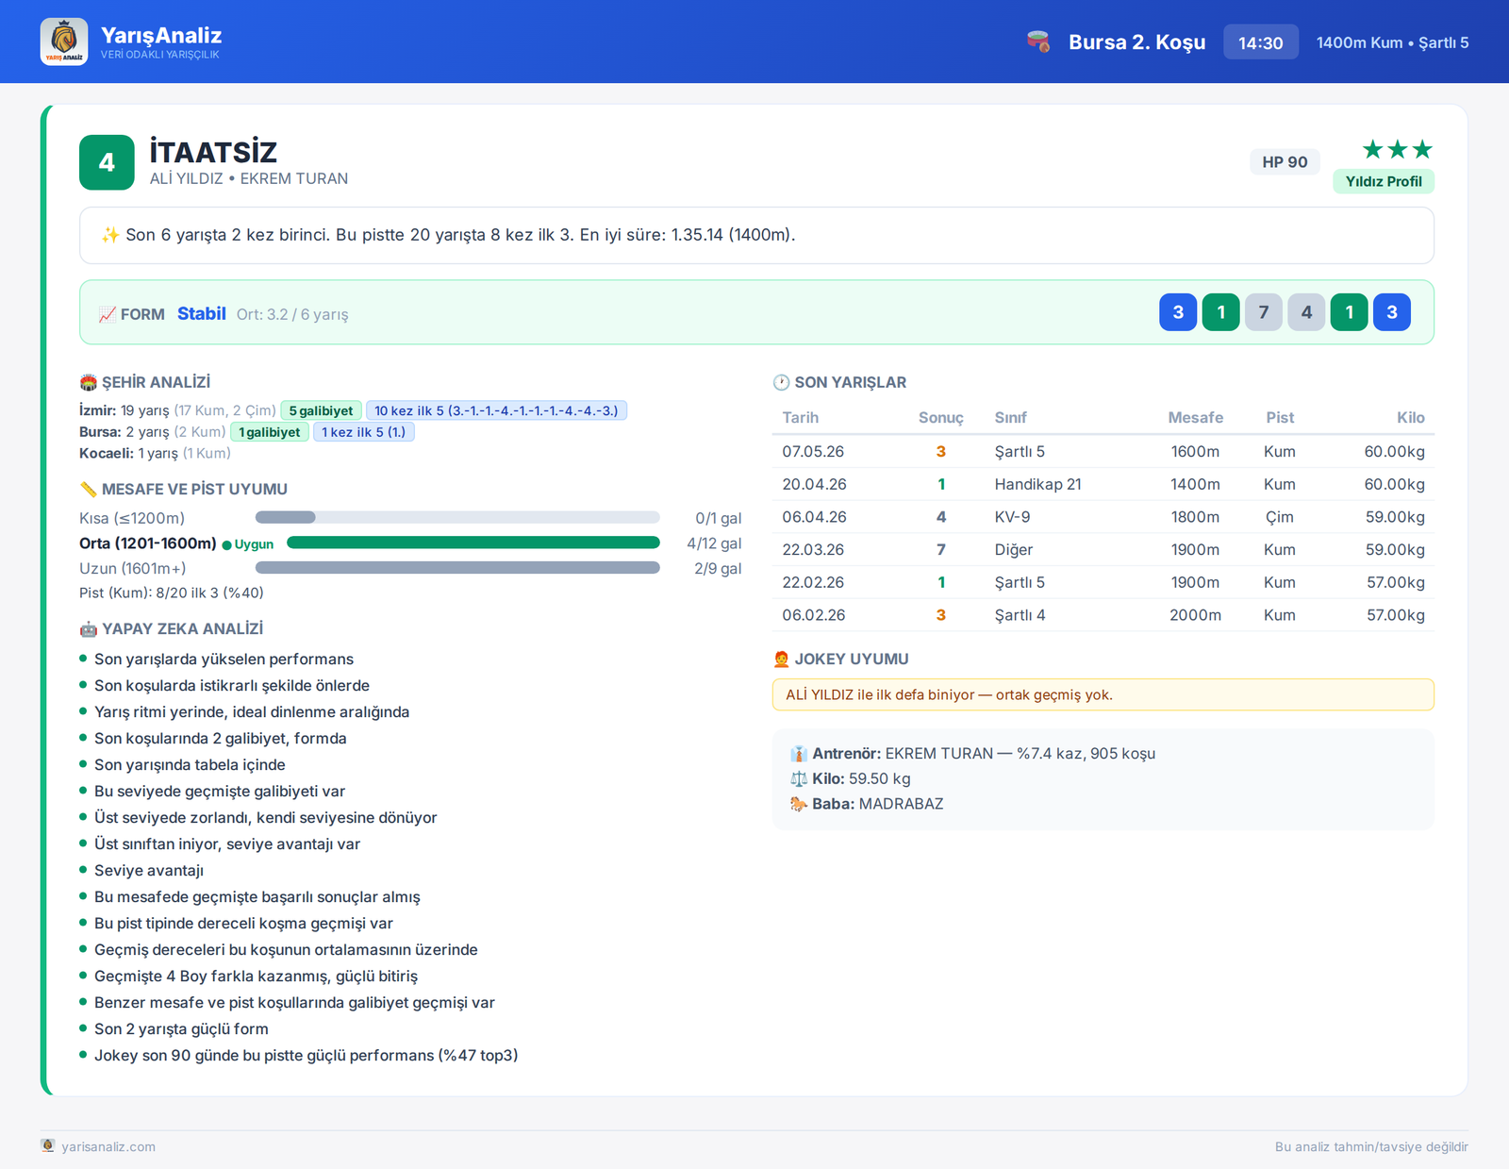The height and width of the screenshot is (1169, 1509).
Task: Click the 1400m Kum • Şartlı 5 text
Action: point(1392,42)
